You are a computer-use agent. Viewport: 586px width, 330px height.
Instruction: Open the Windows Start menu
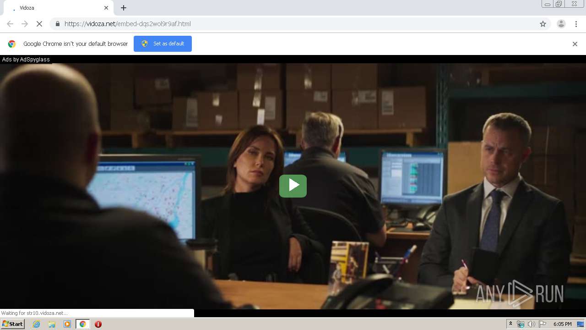[12, 324]
